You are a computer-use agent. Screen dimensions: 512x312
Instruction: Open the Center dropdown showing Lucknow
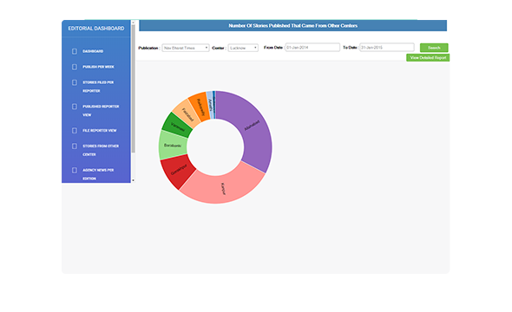pos(243,48)
